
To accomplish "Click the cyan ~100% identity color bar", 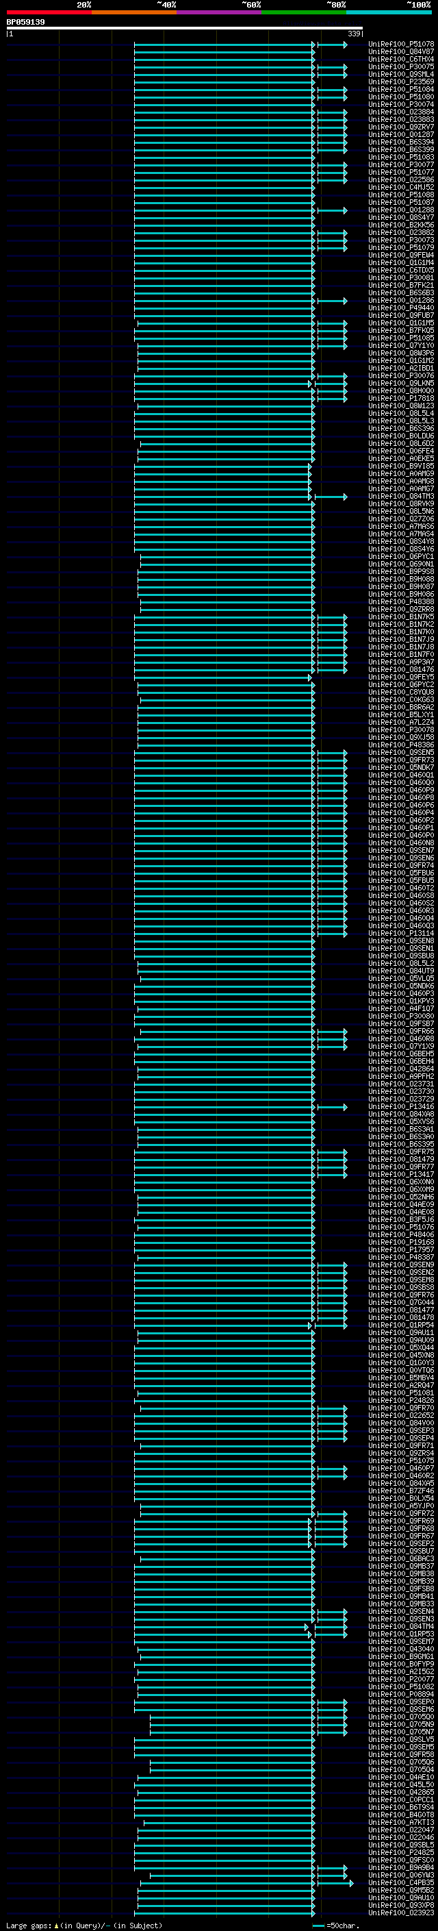I will pyautogui.click(x=389, y=12).
